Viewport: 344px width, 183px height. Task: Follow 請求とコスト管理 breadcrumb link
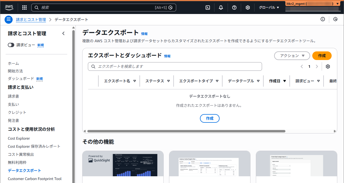click(x=31, y=20)
